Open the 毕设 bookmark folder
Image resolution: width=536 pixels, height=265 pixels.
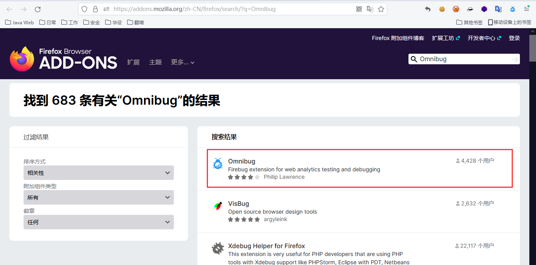coord(114,22)
